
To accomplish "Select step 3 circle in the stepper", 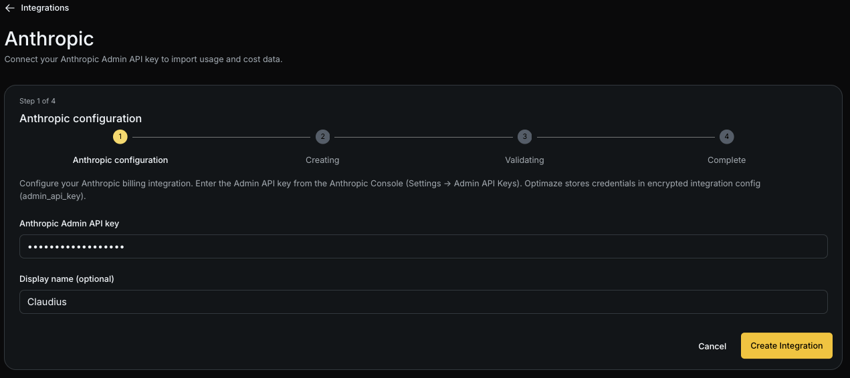I will [524, 137].
